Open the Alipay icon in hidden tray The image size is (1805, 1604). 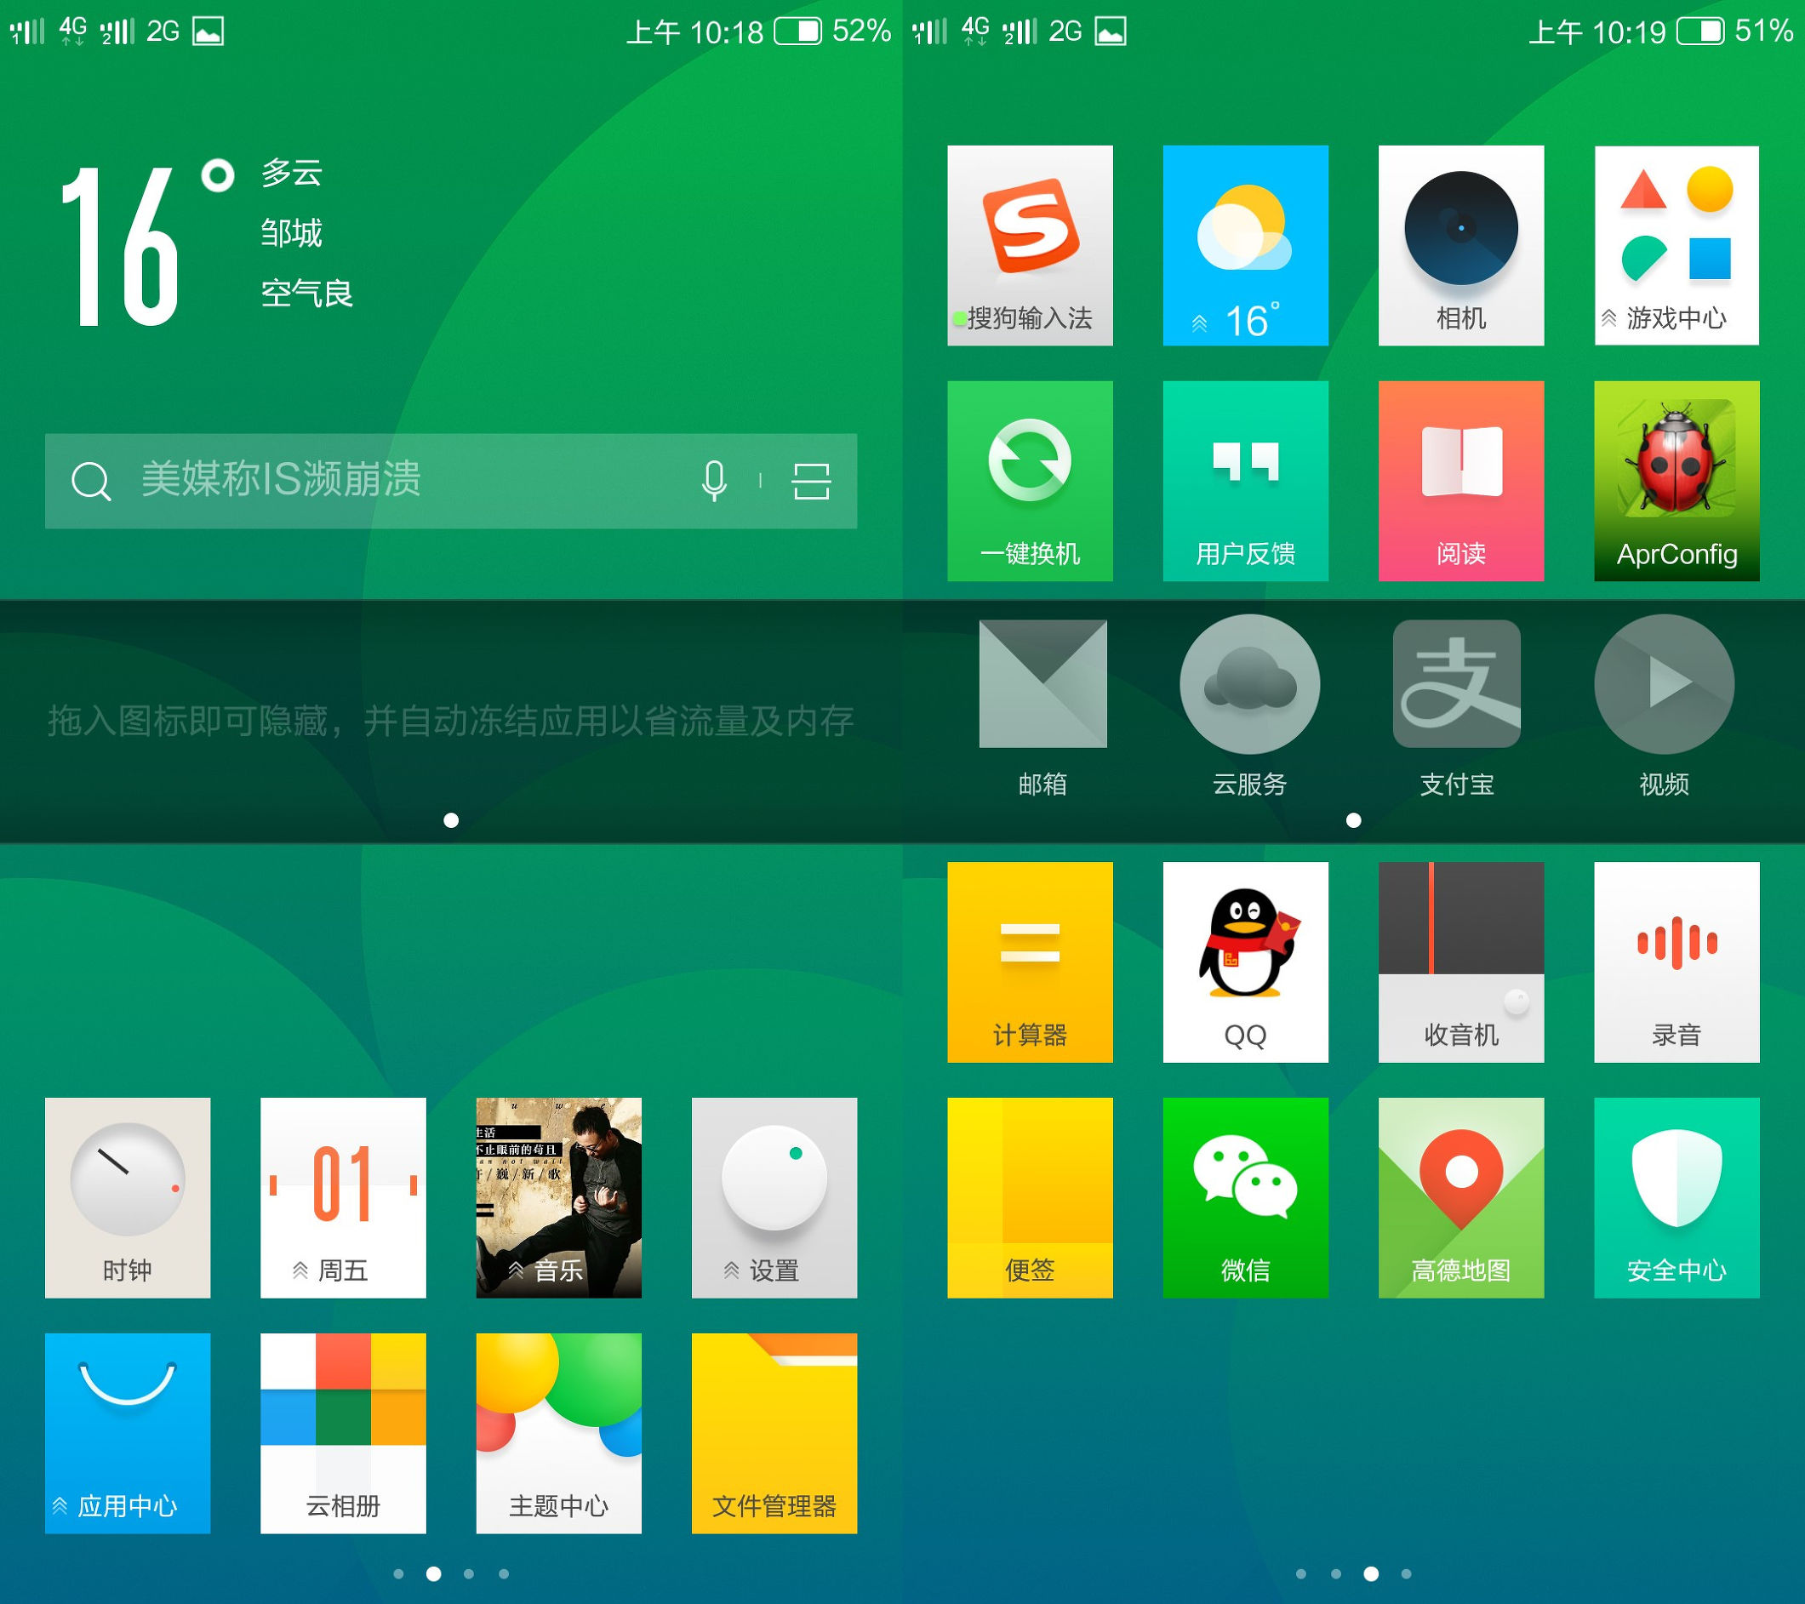pos(1456,685)
